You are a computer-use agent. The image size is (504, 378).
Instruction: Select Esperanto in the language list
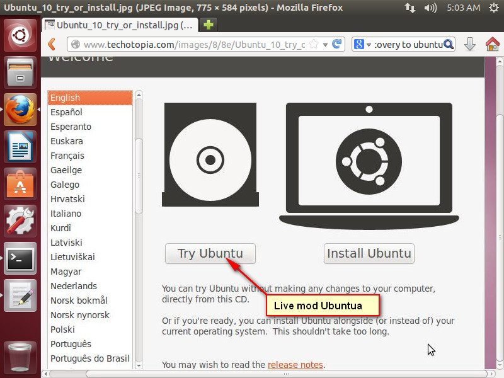tap(90, 127)
